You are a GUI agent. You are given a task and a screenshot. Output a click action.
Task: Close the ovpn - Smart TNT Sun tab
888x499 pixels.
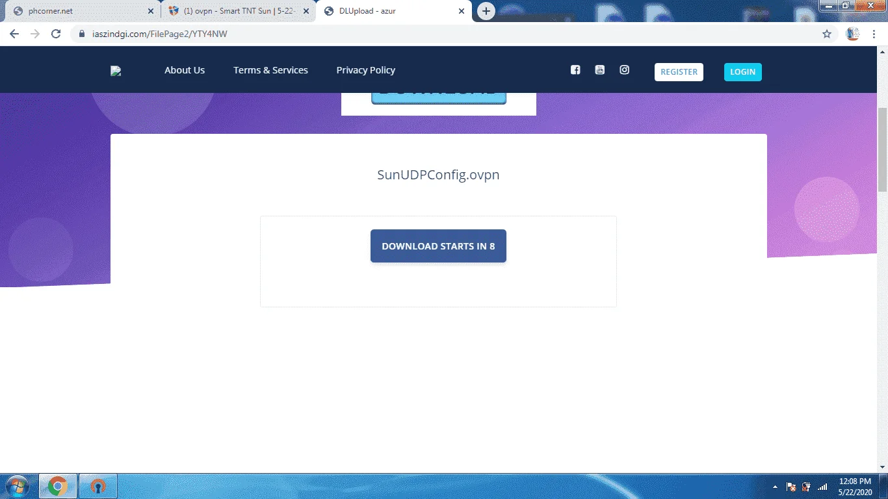306,11
